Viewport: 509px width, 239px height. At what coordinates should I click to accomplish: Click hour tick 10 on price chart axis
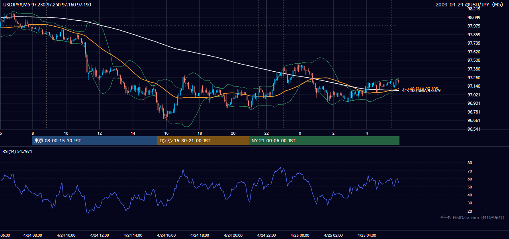coord(66,133)
